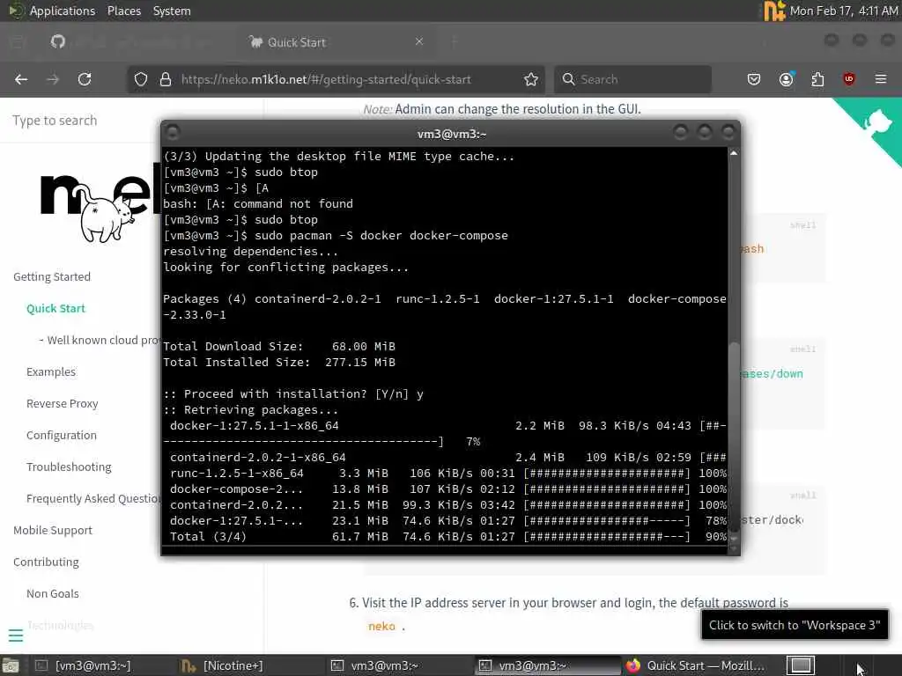Open the Examples sidebar link
This screenshot has height=676, width=902.
[x=51, y=371]
